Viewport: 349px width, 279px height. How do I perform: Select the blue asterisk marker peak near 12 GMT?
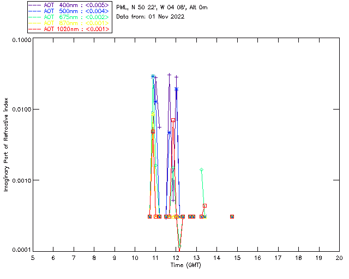[x=176, y=89]
